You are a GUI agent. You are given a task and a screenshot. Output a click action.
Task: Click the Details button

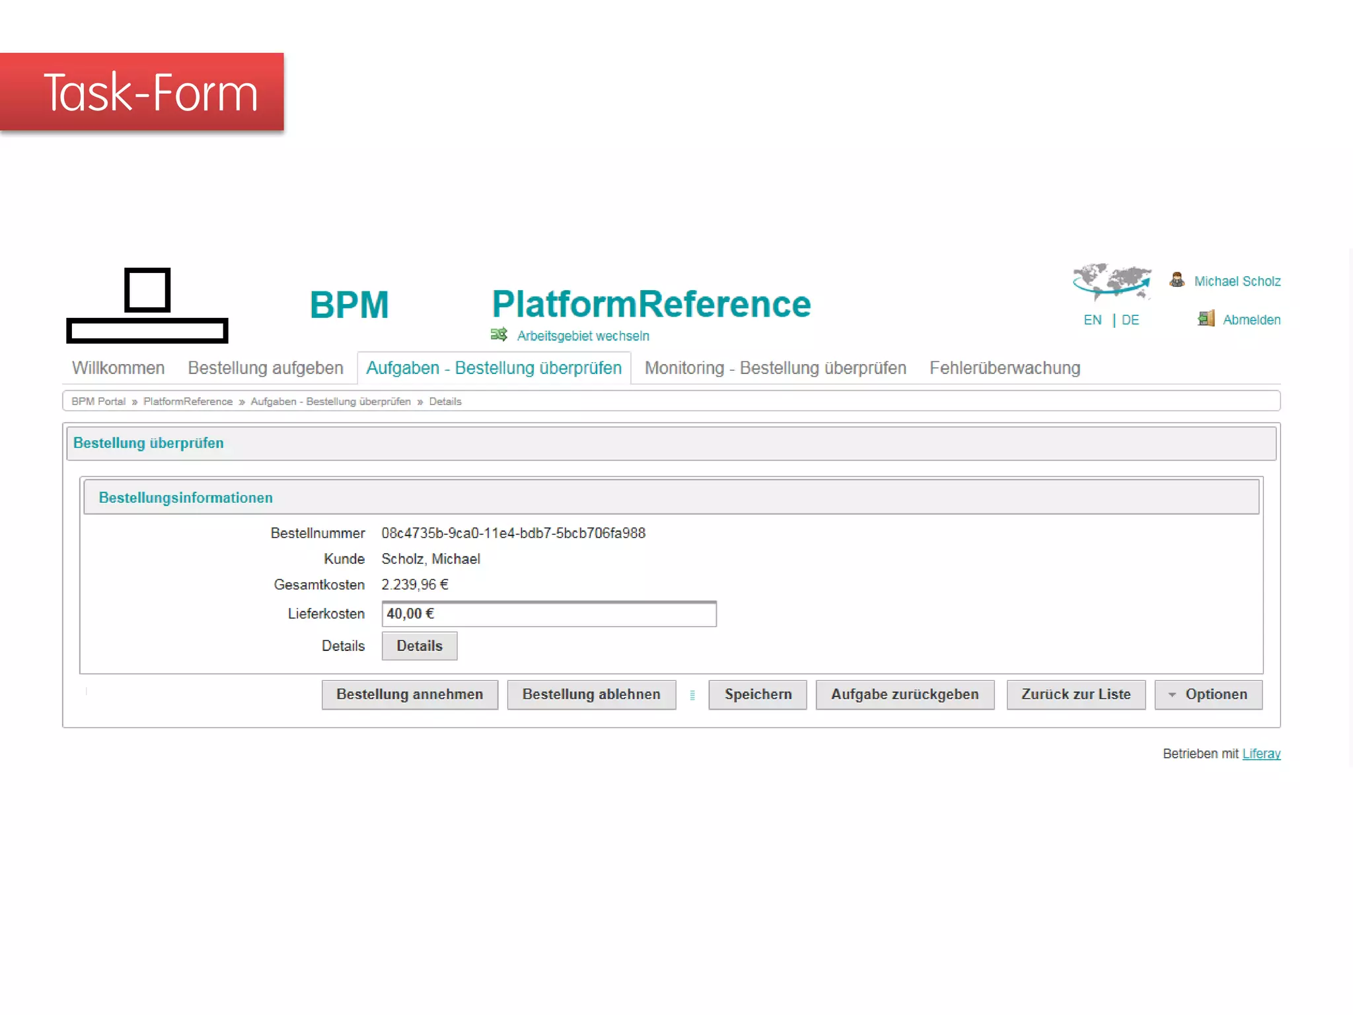click(419, 646)
